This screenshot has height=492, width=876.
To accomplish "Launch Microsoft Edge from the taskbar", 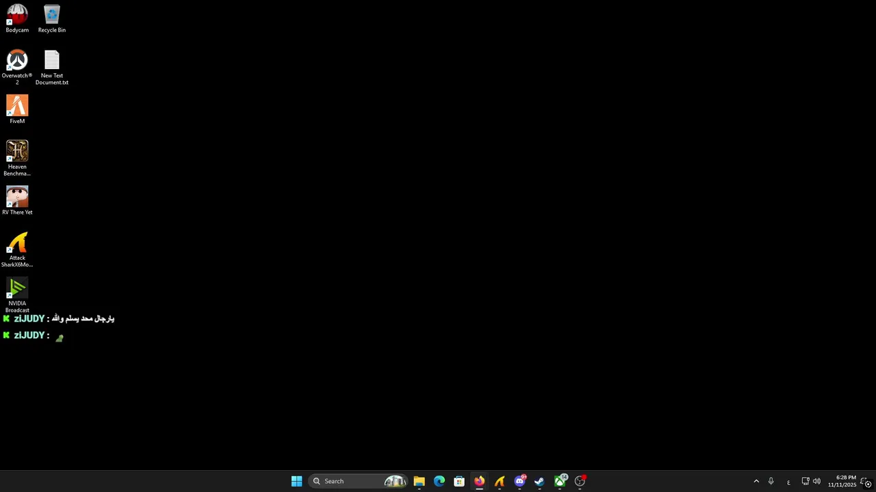I will point(439,481).
